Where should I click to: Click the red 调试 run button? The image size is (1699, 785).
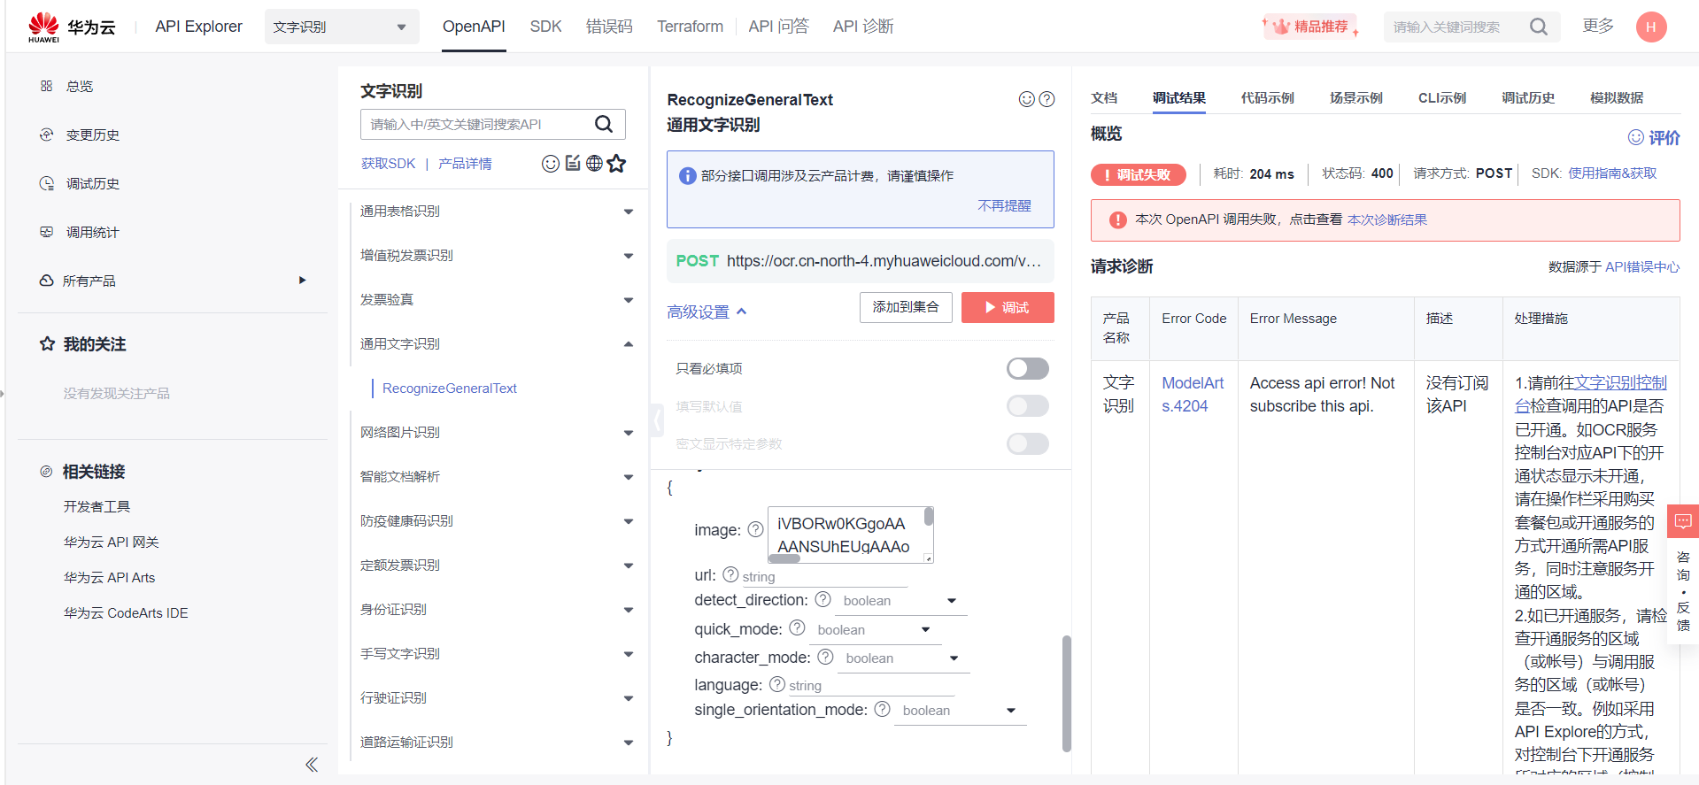[1008, 307]
